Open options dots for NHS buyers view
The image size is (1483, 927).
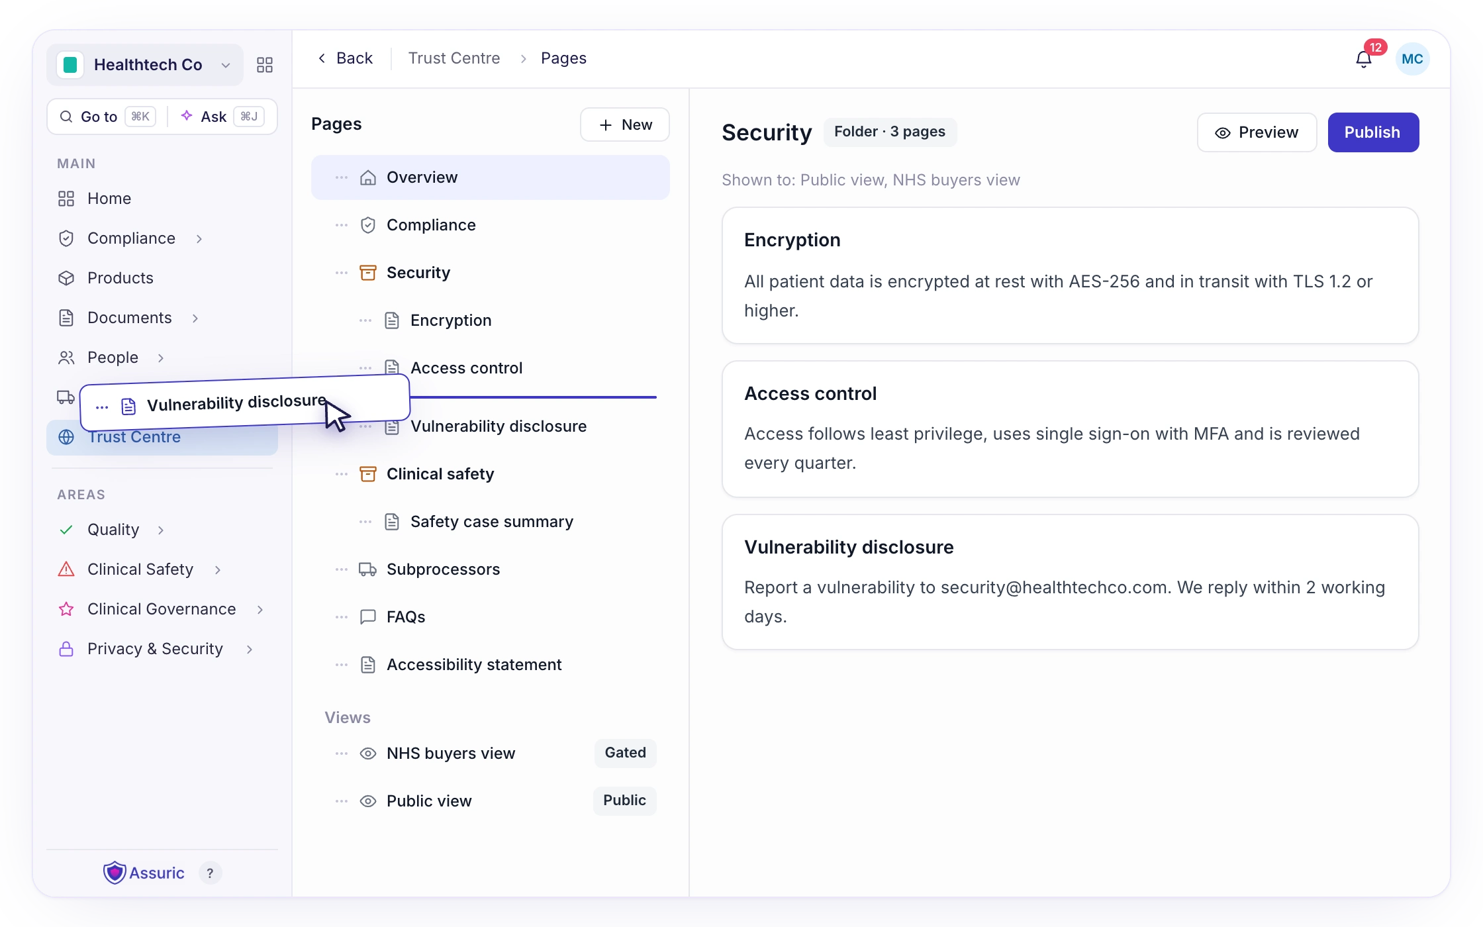tap(342, 754)
